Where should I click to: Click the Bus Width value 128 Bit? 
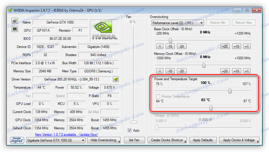98,63
